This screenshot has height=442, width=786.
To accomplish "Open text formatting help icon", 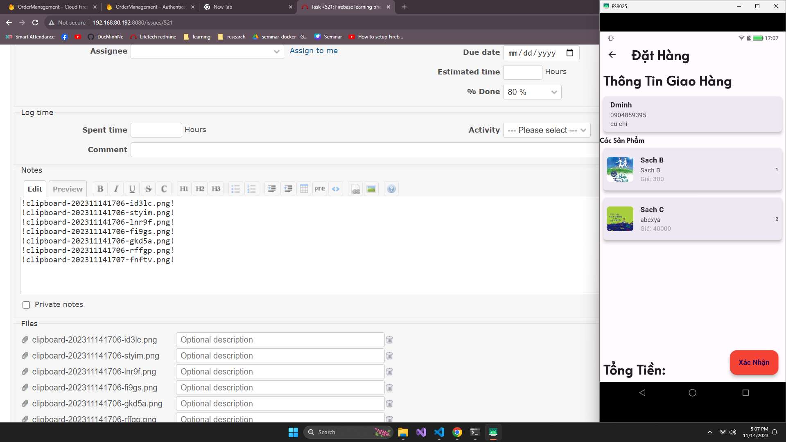I will tap(391, 189).
